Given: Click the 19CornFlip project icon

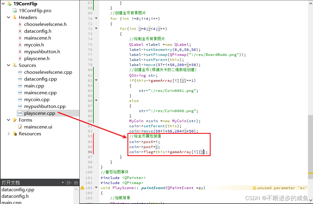Looking at the screenshot, I should pyautogui.click(x=10, y=4).
